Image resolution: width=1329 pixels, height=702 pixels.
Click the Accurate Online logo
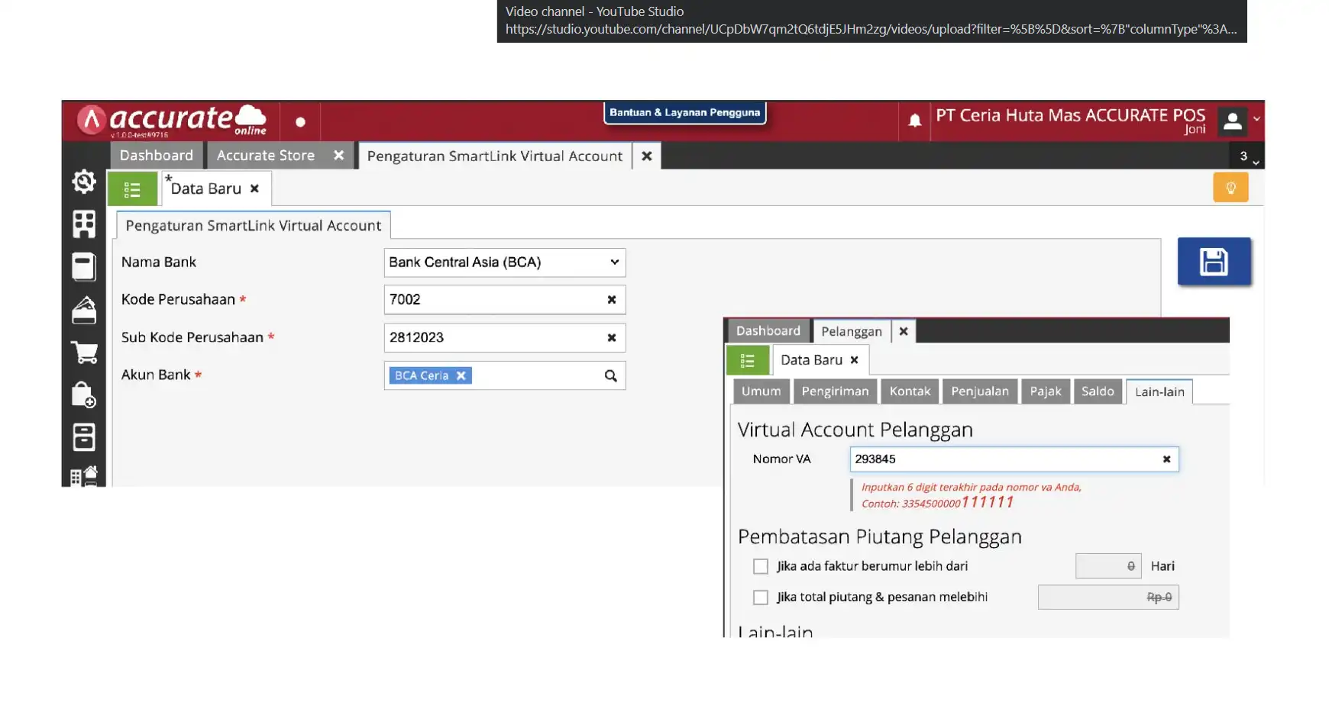click(x=172, y=121)
